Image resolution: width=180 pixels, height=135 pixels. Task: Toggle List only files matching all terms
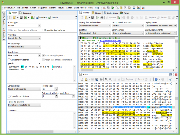[9, 30]
